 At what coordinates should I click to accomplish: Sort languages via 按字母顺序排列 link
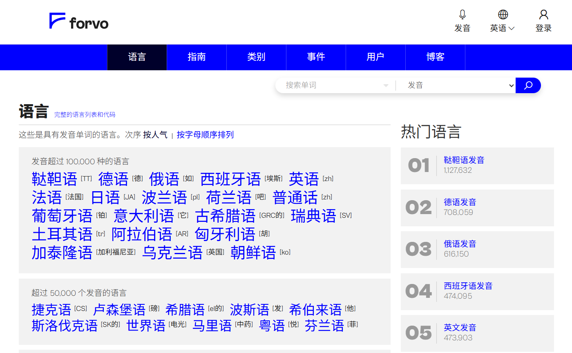click(x=205, y=135)
